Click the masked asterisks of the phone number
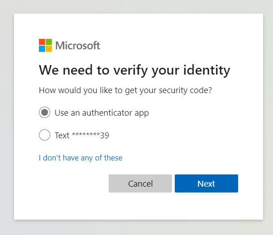 (x=86, y=135)
